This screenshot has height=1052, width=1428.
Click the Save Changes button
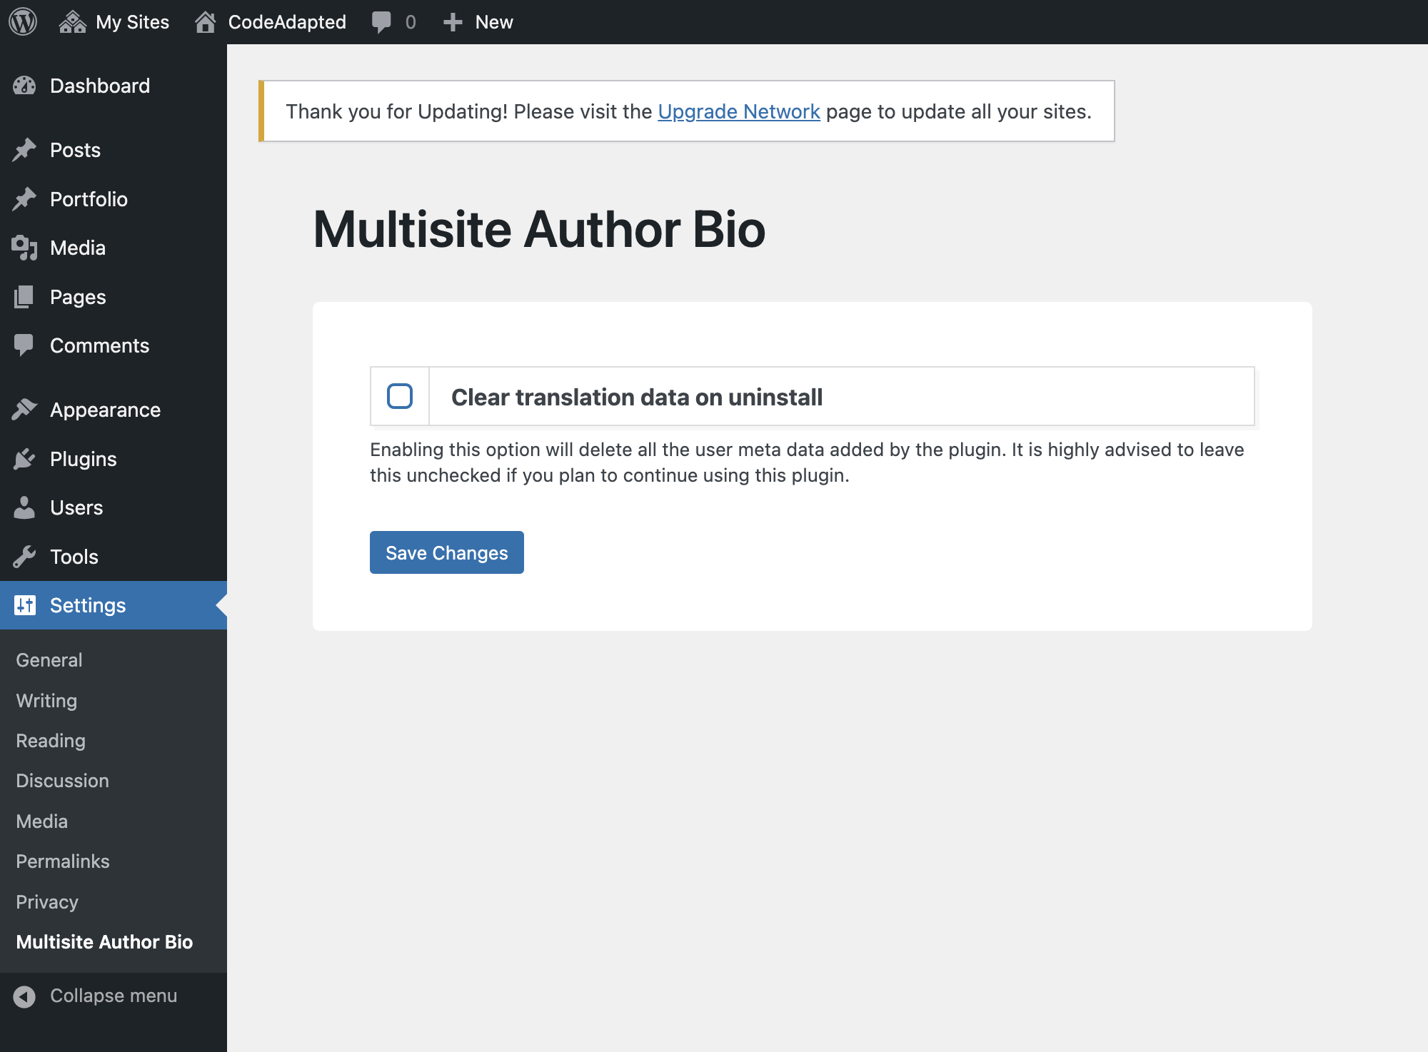(x=447, y=552)
